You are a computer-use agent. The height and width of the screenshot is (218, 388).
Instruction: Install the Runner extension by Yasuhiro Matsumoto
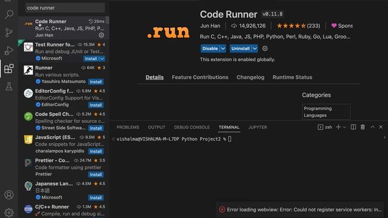(x=96, y=82)
